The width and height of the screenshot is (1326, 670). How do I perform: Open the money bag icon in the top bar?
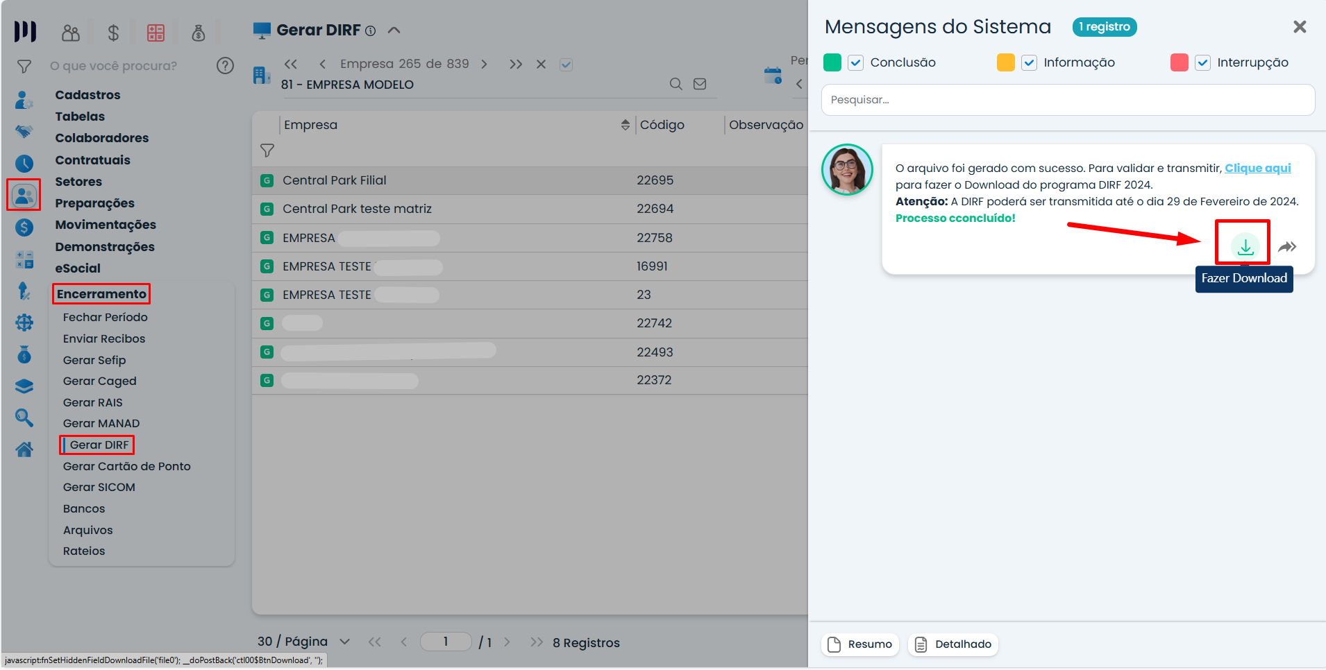pos(199,32)
